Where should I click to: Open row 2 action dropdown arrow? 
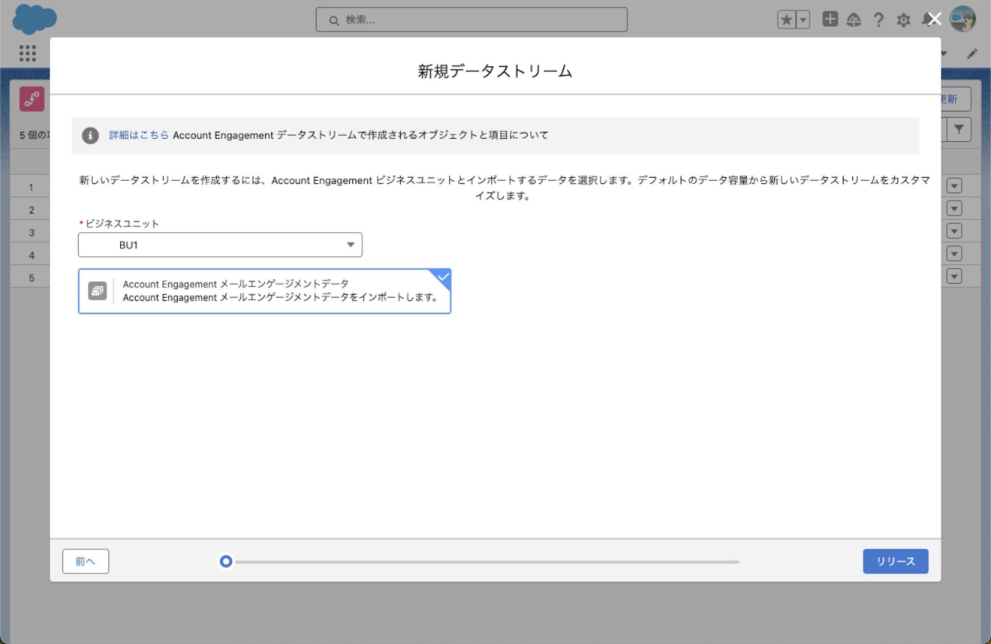954,209
